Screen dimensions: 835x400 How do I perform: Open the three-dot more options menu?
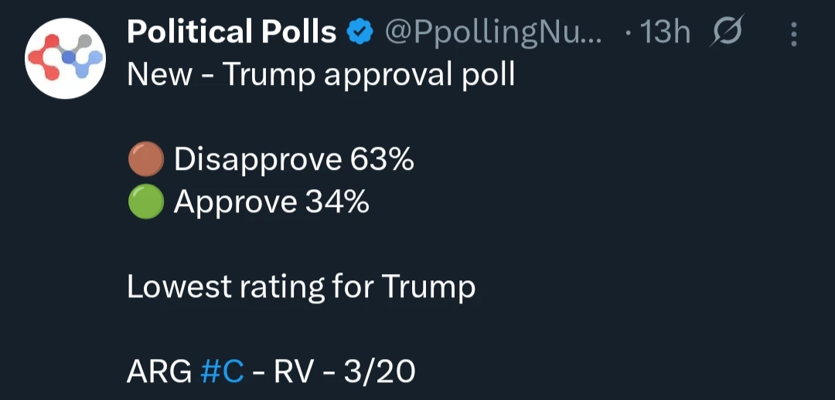[793, 34]
